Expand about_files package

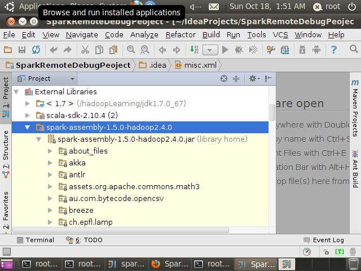coord(50,151)
